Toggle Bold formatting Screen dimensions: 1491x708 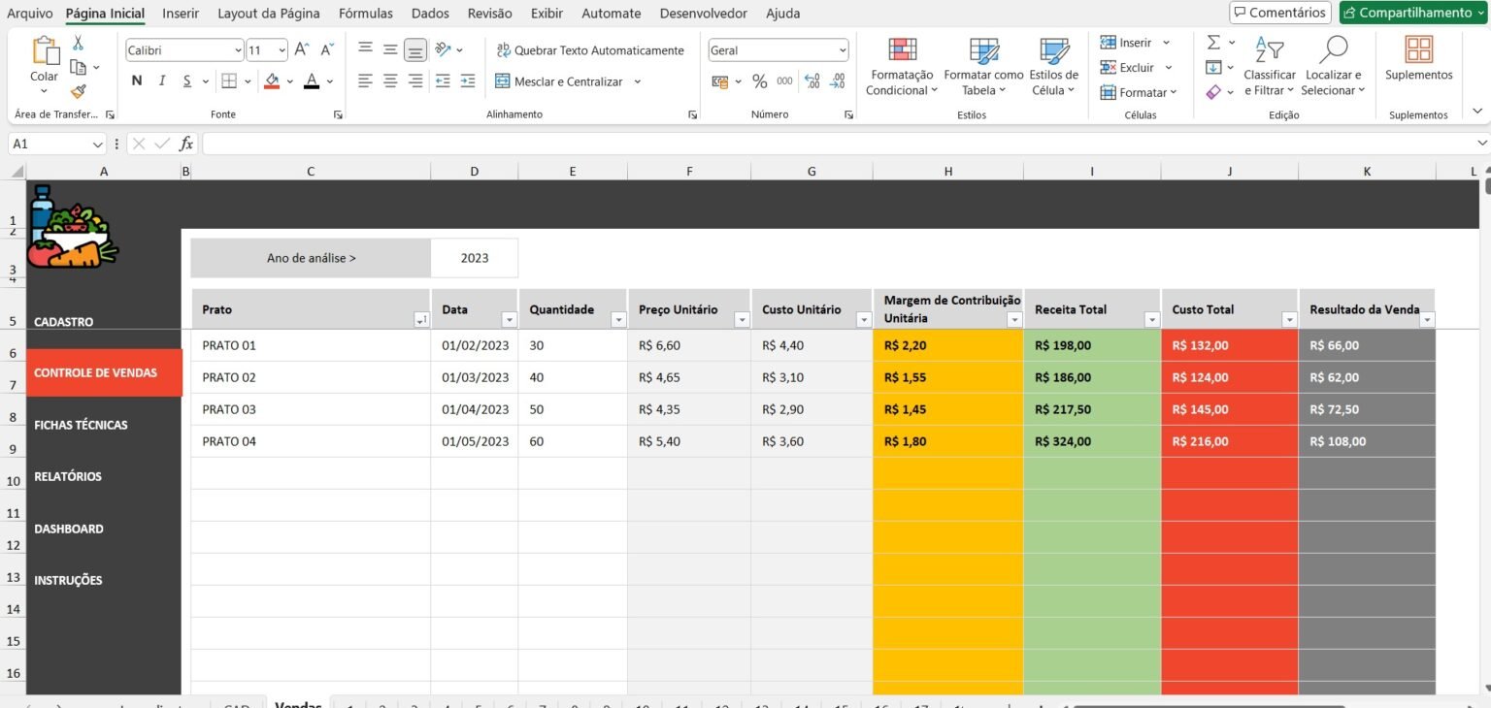(x=137, y=81)
